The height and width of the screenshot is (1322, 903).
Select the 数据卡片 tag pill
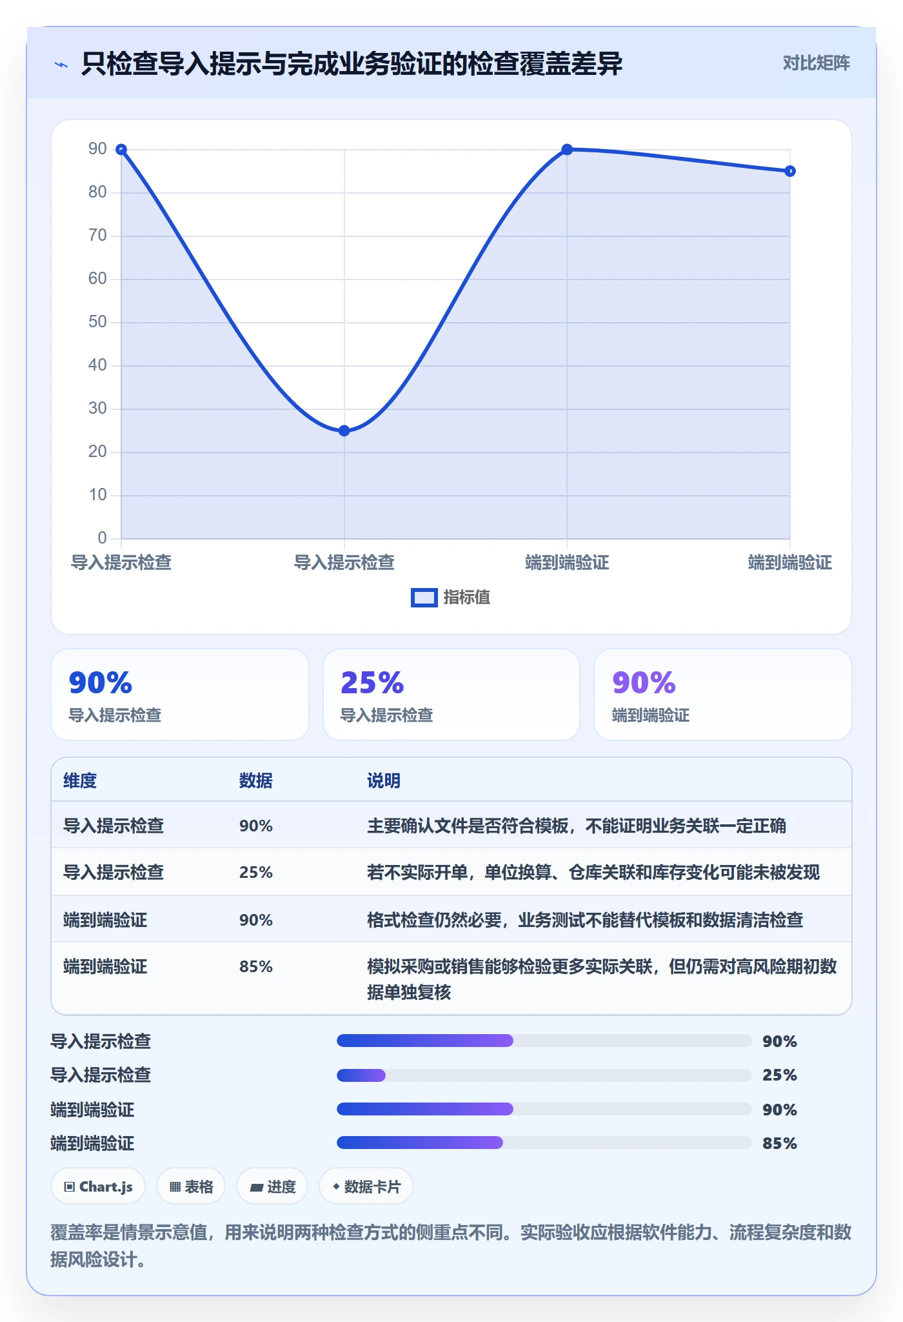tap(366, 1186)
